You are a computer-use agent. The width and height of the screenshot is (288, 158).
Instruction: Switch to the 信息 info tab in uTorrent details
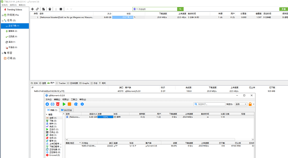click(43, 83)
